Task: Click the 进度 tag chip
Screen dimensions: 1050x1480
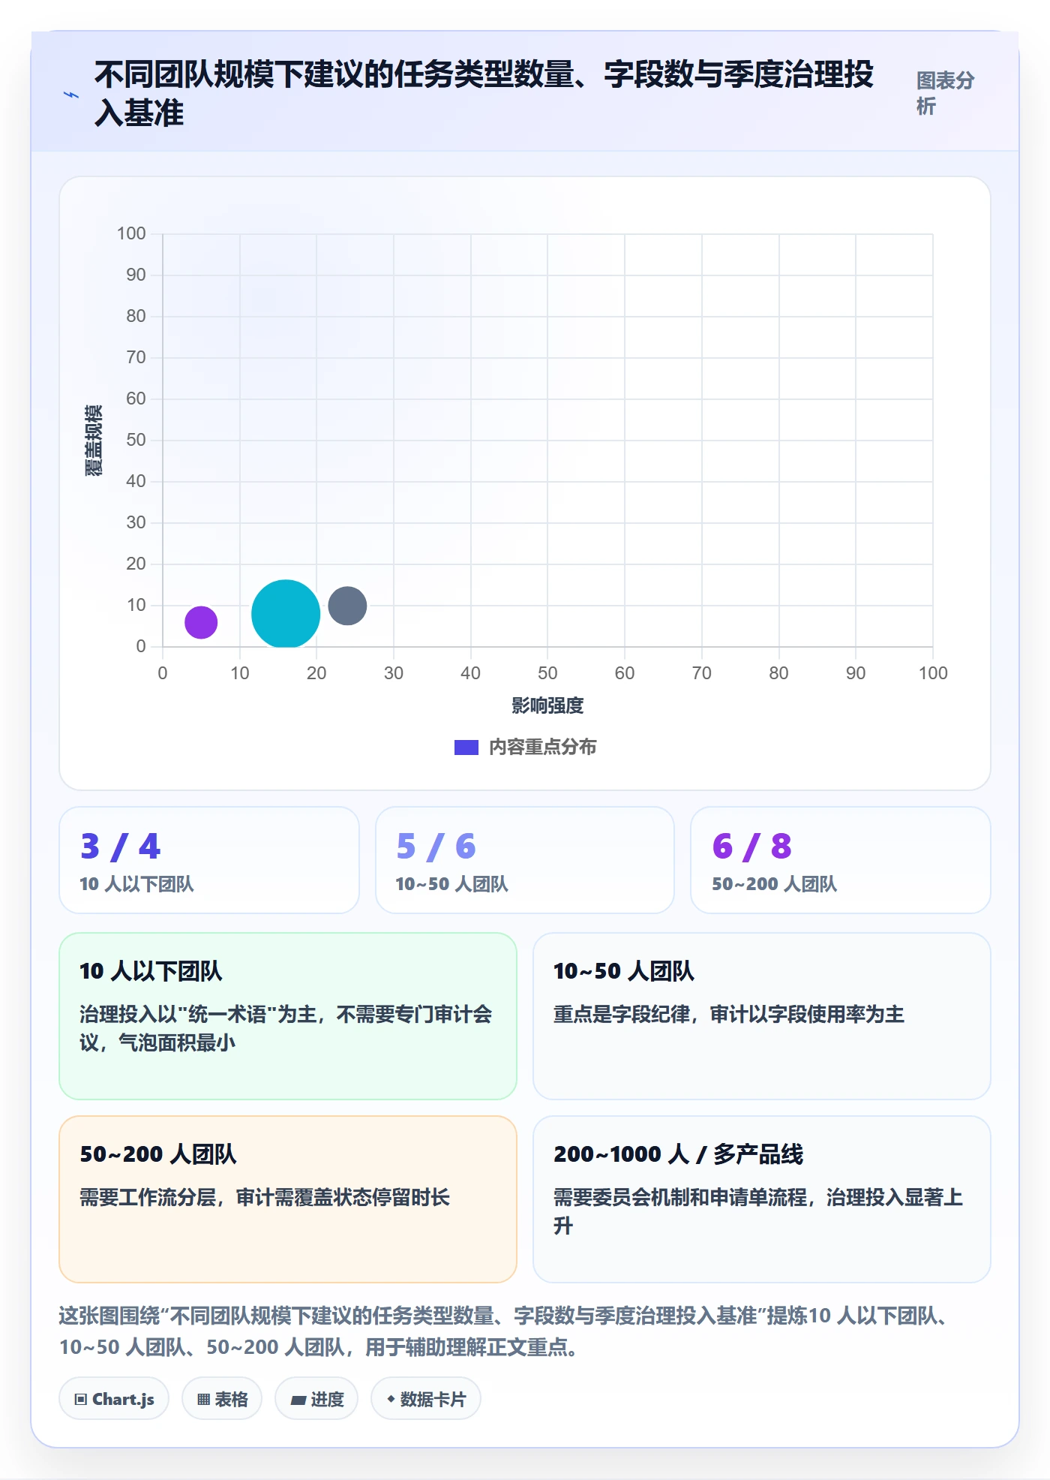Action: click(x=316, y=1399)
